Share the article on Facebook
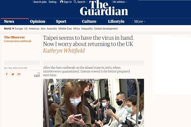Image resolution: width=191 pixels, height=127 pixels. pyautogui.click(x=7, y=74)
